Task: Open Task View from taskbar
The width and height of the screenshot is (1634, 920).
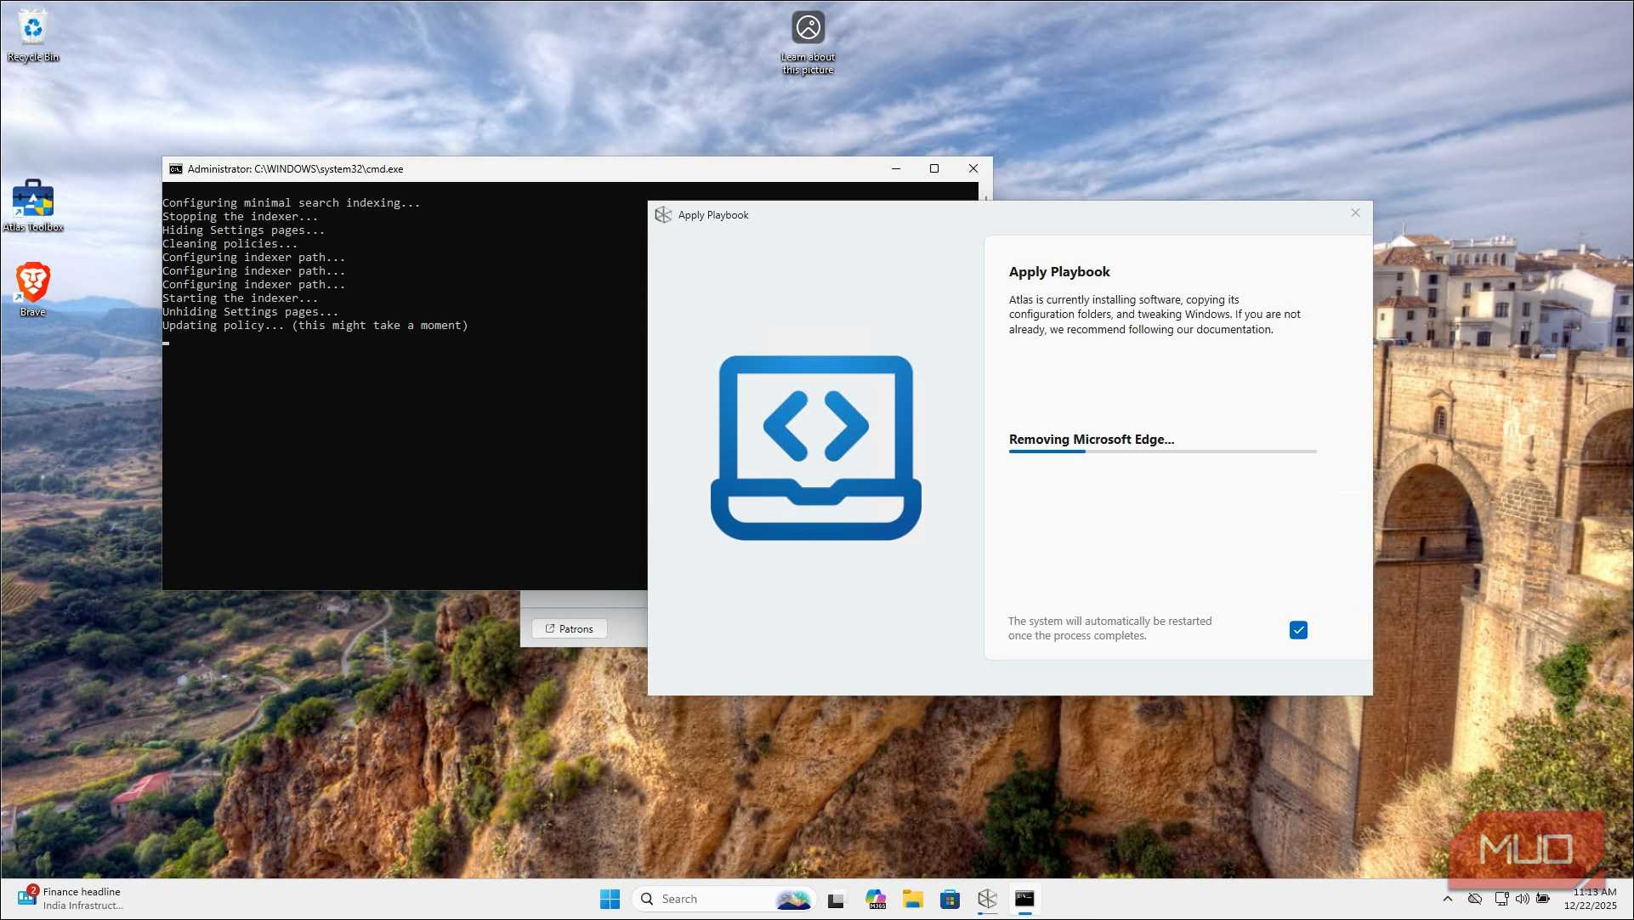Action: (x=837, y=899)
